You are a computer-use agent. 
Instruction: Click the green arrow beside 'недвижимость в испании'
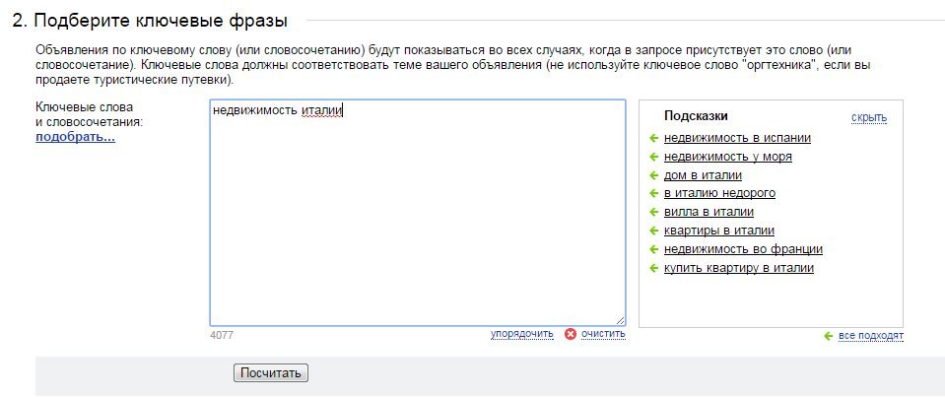click(x=653, y=138)
